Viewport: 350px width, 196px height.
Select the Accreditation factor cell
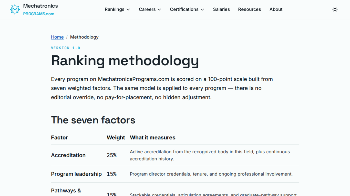(68, 155)
